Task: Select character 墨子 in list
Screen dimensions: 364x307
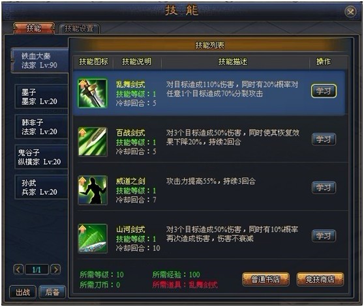Action: coord(41,96)
